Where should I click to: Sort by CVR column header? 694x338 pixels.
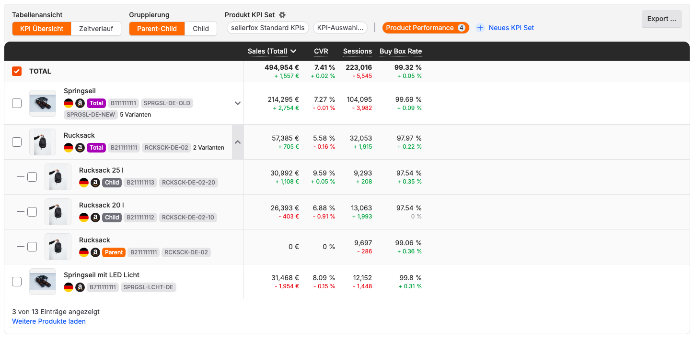pos(321,51)
